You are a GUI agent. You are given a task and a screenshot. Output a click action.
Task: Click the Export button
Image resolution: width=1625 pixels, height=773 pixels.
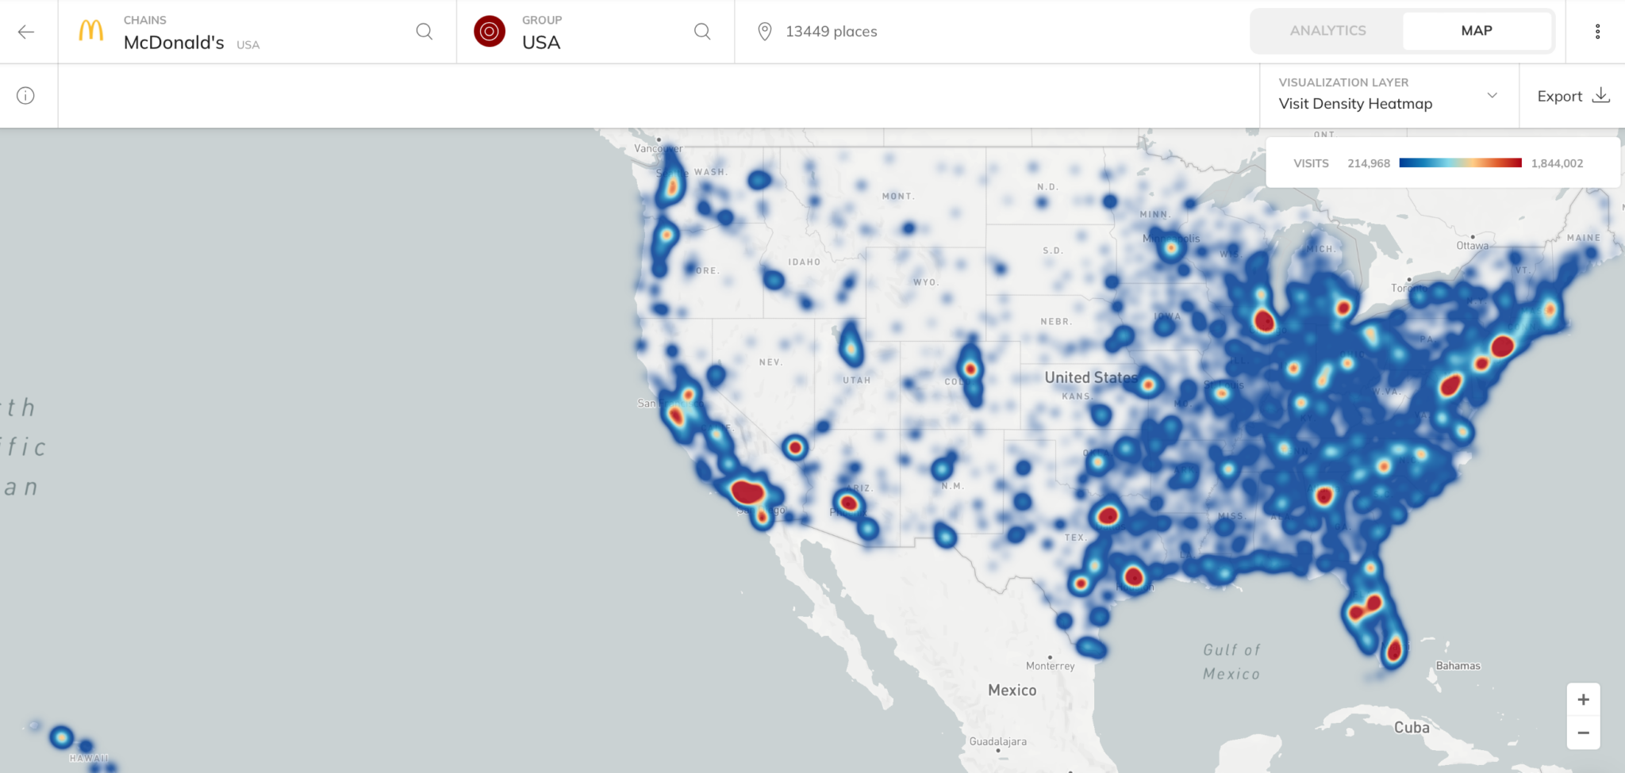pyautogui.click(x=1560, y=95)
